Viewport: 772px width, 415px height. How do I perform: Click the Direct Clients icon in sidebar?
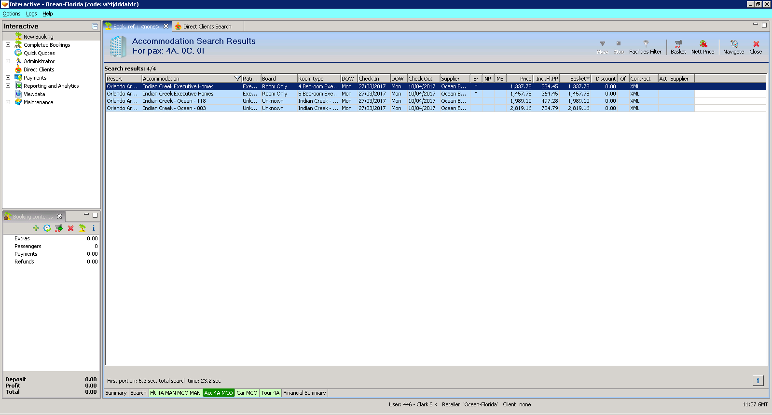coord(18,69)
